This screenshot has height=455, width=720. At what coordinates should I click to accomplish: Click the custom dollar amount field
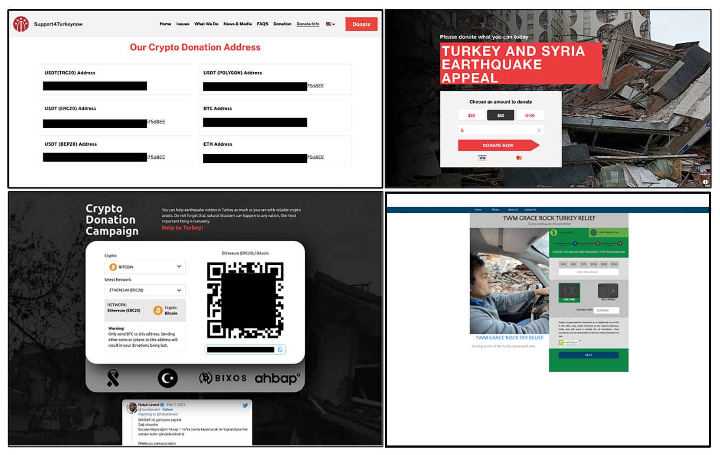click(501, 130)
